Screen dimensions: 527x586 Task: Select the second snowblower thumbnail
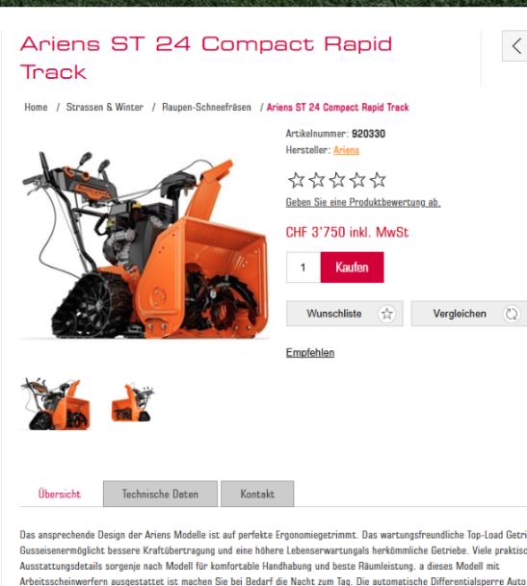point(133,403)
